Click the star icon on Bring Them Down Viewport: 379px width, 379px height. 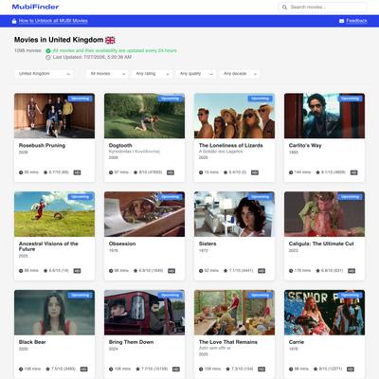click(138, 369)
